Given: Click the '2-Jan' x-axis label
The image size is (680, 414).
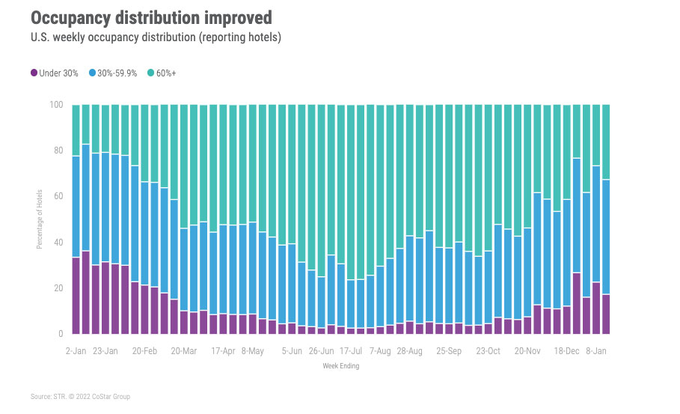Looking at the screenshot, I should point(76,350).
